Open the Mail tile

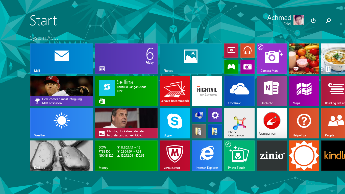pyautogui.click(x=62, y=59)
